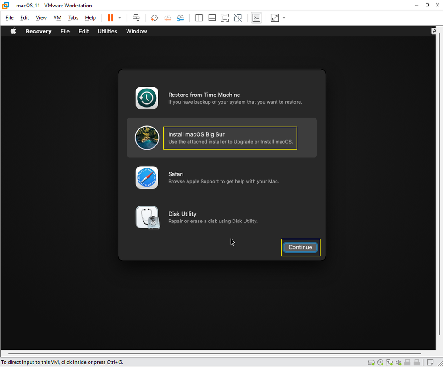
Task: Revert to snapshot icon
Action: point(167,18)
